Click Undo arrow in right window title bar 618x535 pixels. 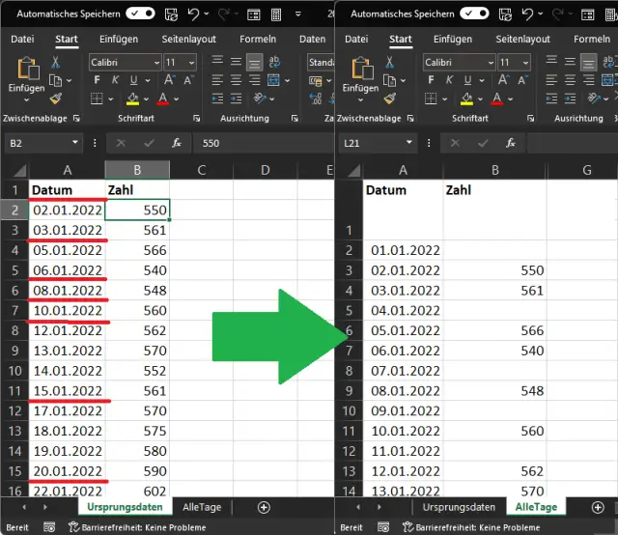click(x=529, y=14)
